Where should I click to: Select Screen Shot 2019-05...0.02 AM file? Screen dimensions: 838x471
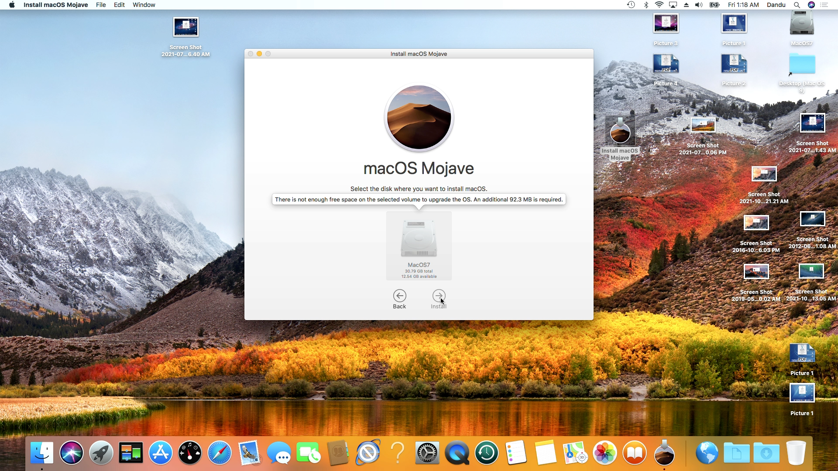[756, 272]
